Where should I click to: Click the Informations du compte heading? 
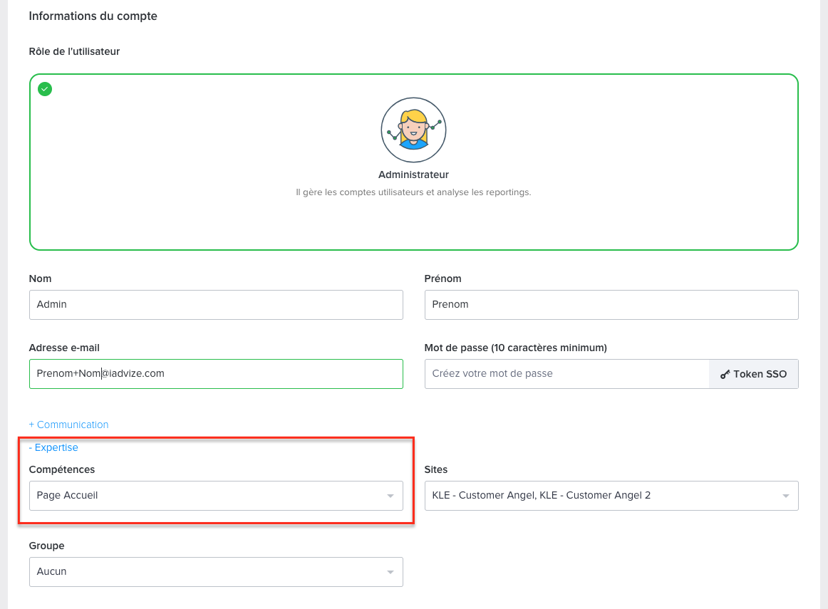[x=93, y=16]
